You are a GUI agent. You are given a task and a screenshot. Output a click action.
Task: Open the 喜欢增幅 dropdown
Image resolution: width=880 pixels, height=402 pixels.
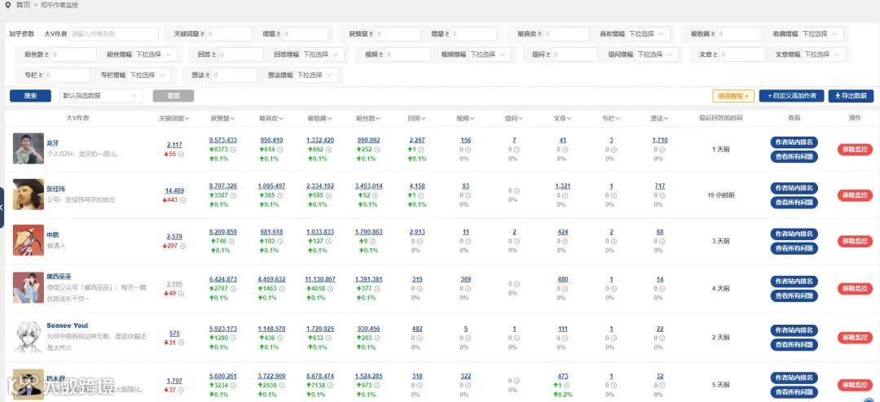[649, 33]
